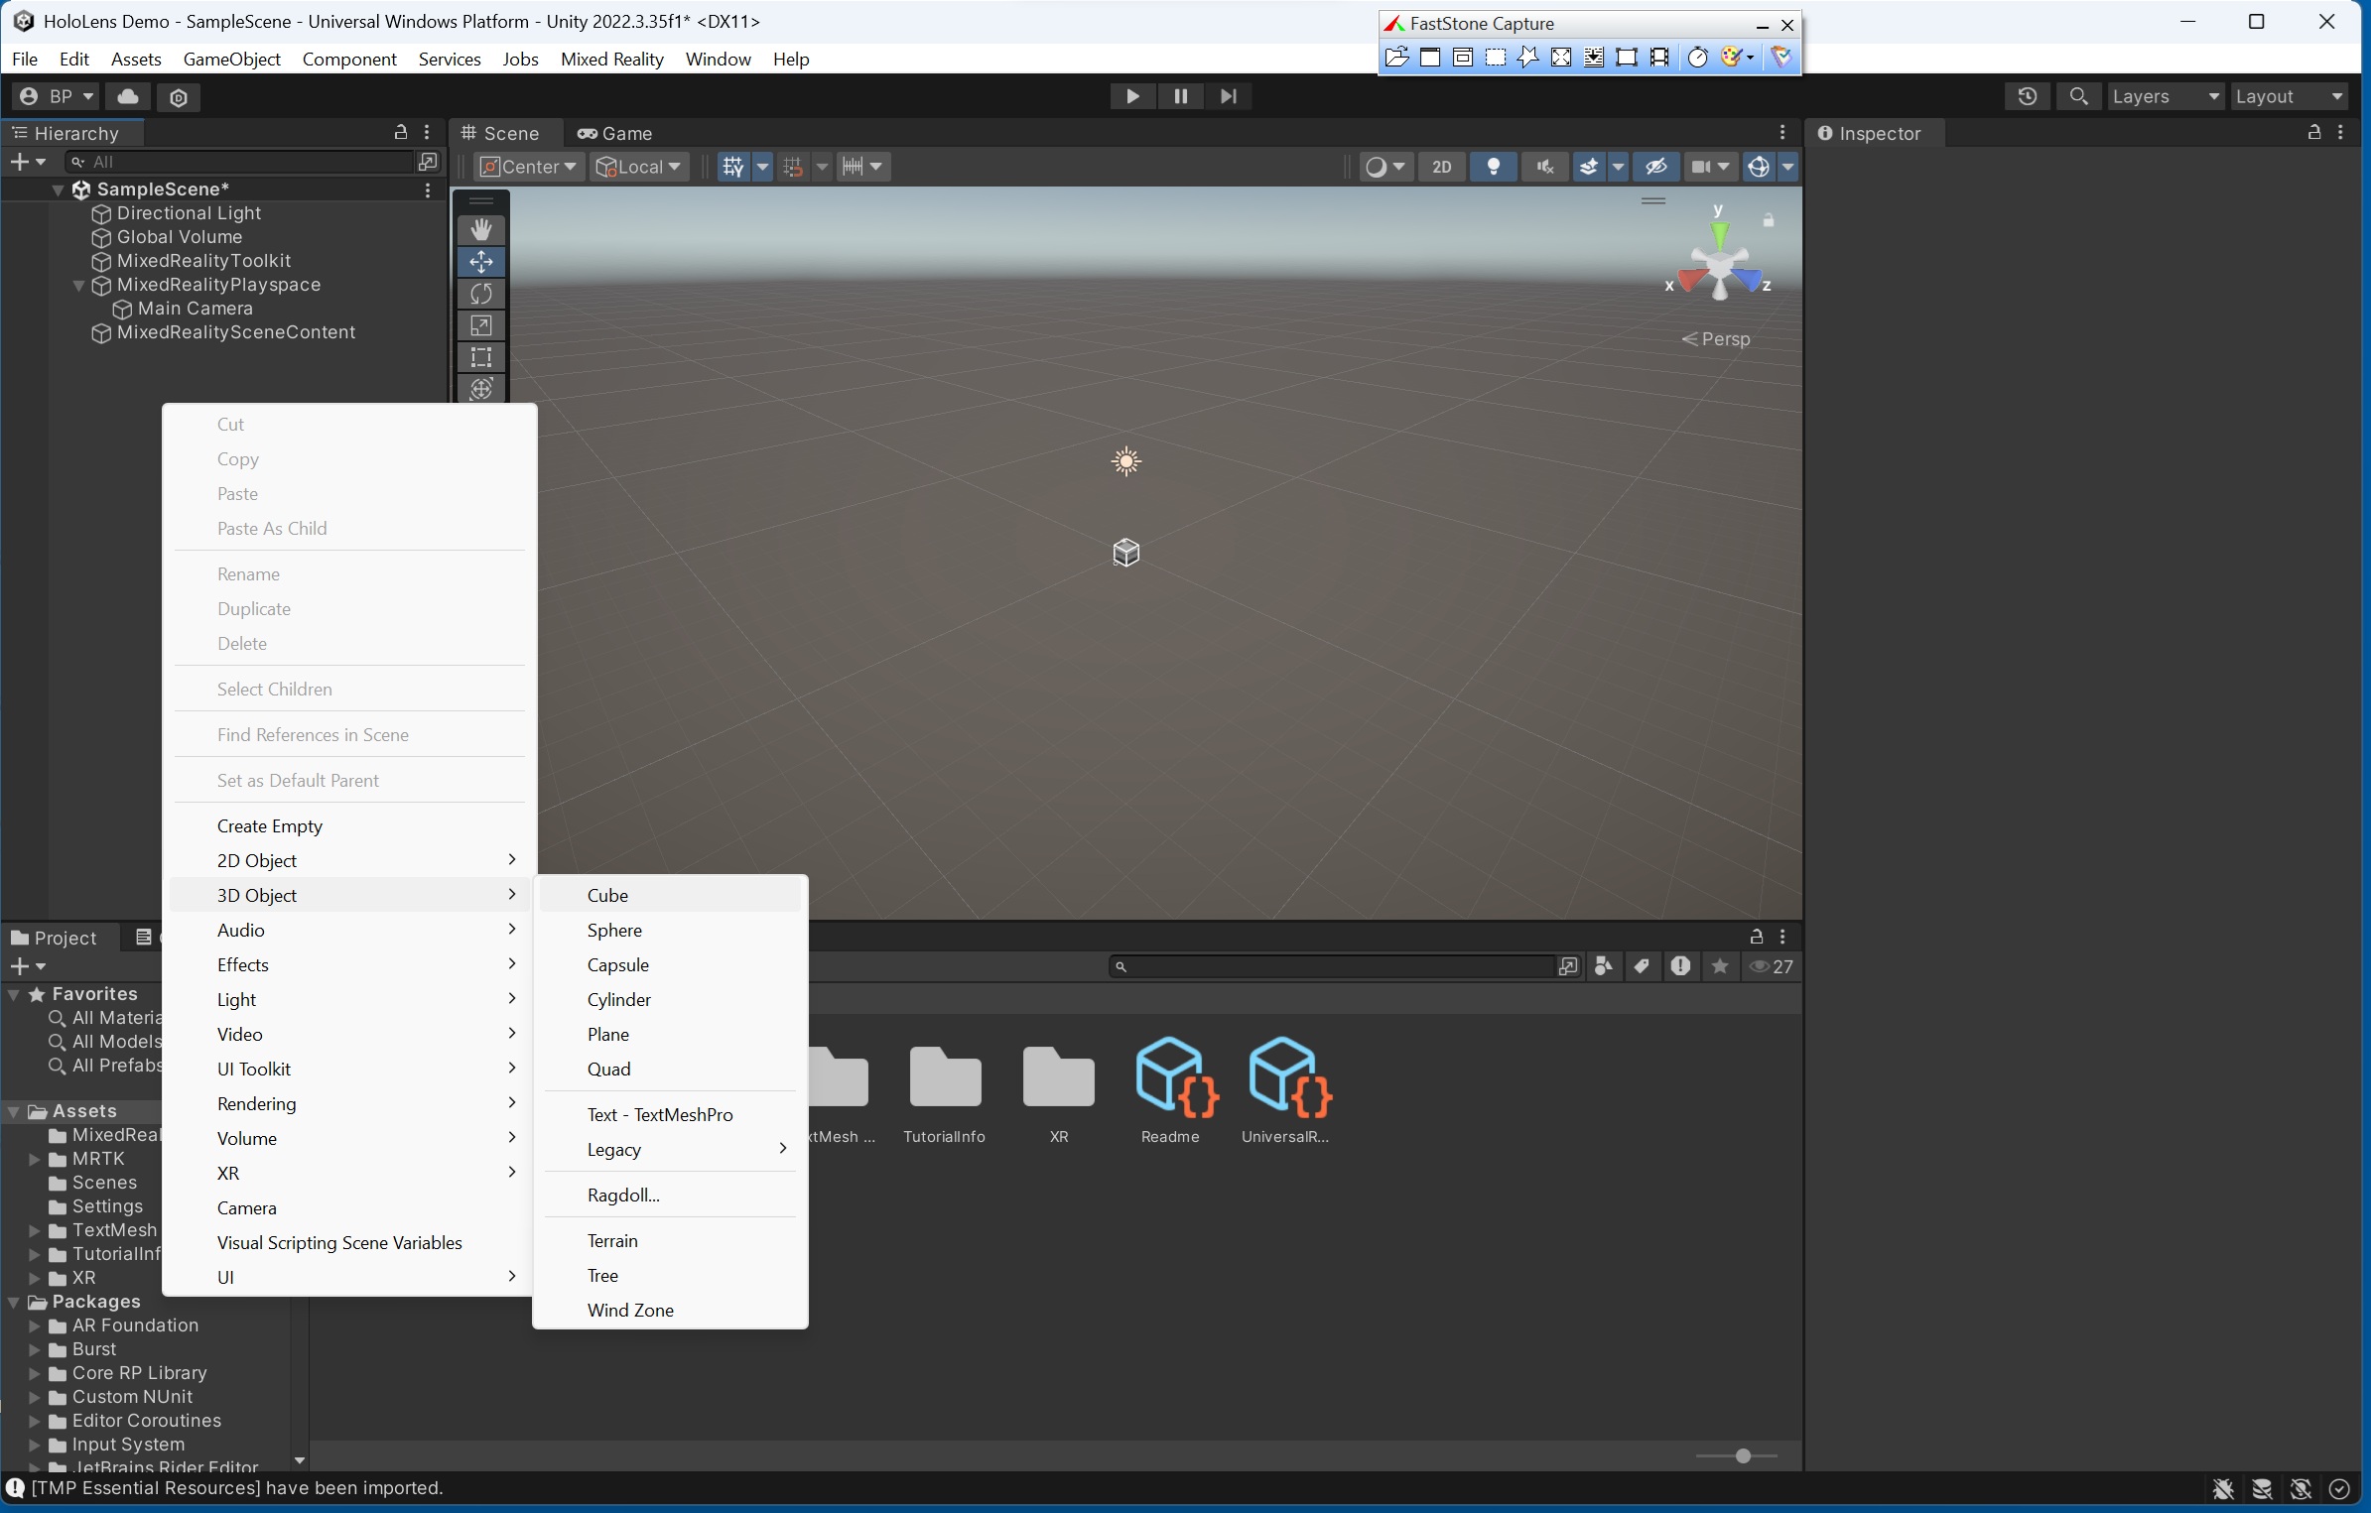Open the Local handle orientation dropdown

coord(638,167)
